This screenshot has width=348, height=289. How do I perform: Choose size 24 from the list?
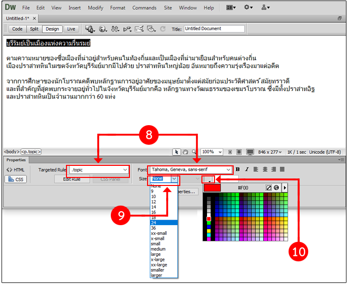pyautogui.click(x=164, y=223)
